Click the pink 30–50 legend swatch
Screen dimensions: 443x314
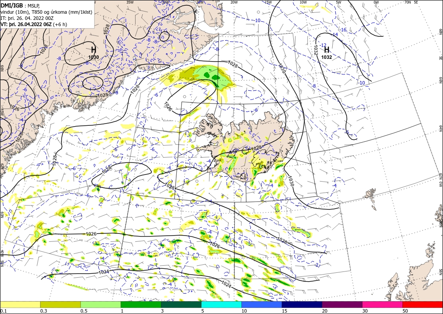coord(383,304)
